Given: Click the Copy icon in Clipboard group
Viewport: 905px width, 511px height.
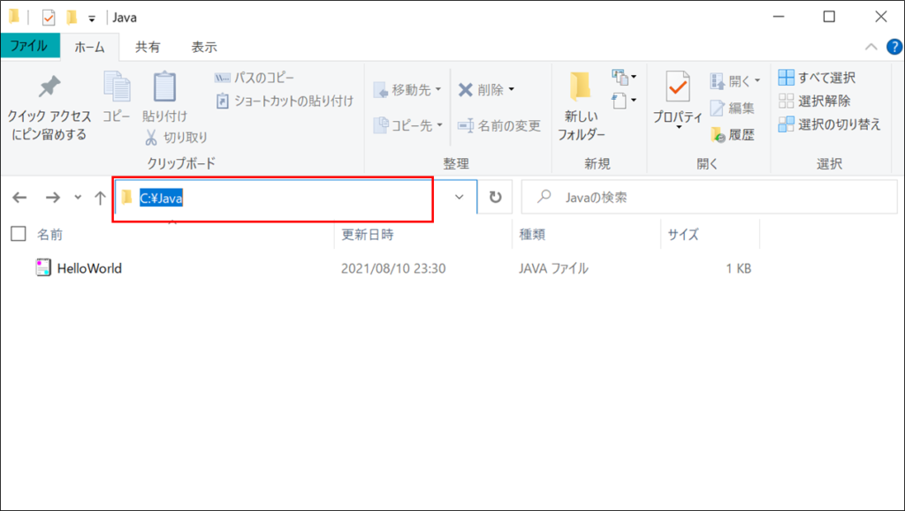Looking at the screenshot, I should click(x=117, y=86).
